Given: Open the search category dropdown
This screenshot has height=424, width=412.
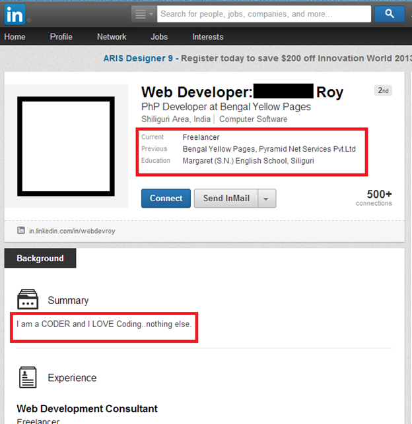Looking at the screenshot, I should pos(144,14).
